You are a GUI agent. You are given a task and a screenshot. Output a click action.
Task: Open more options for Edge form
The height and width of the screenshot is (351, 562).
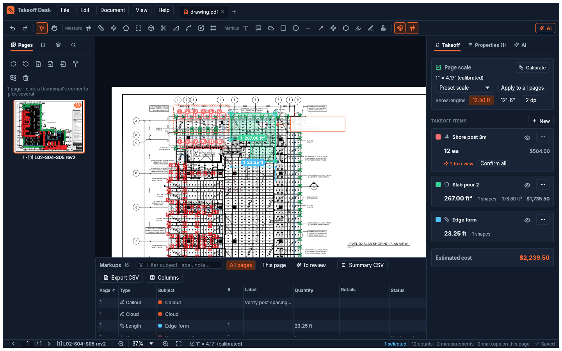coord(543,220)
